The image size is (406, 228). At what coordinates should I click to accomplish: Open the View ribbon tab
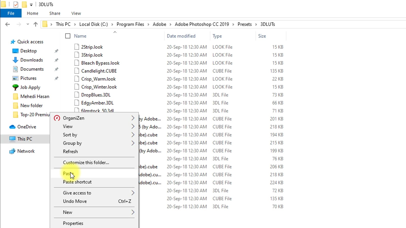click(x=76, y=13)
